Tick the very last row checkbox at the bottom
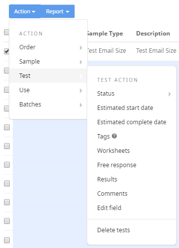This screenshot has height=248, width=179. tap(7, 240)
